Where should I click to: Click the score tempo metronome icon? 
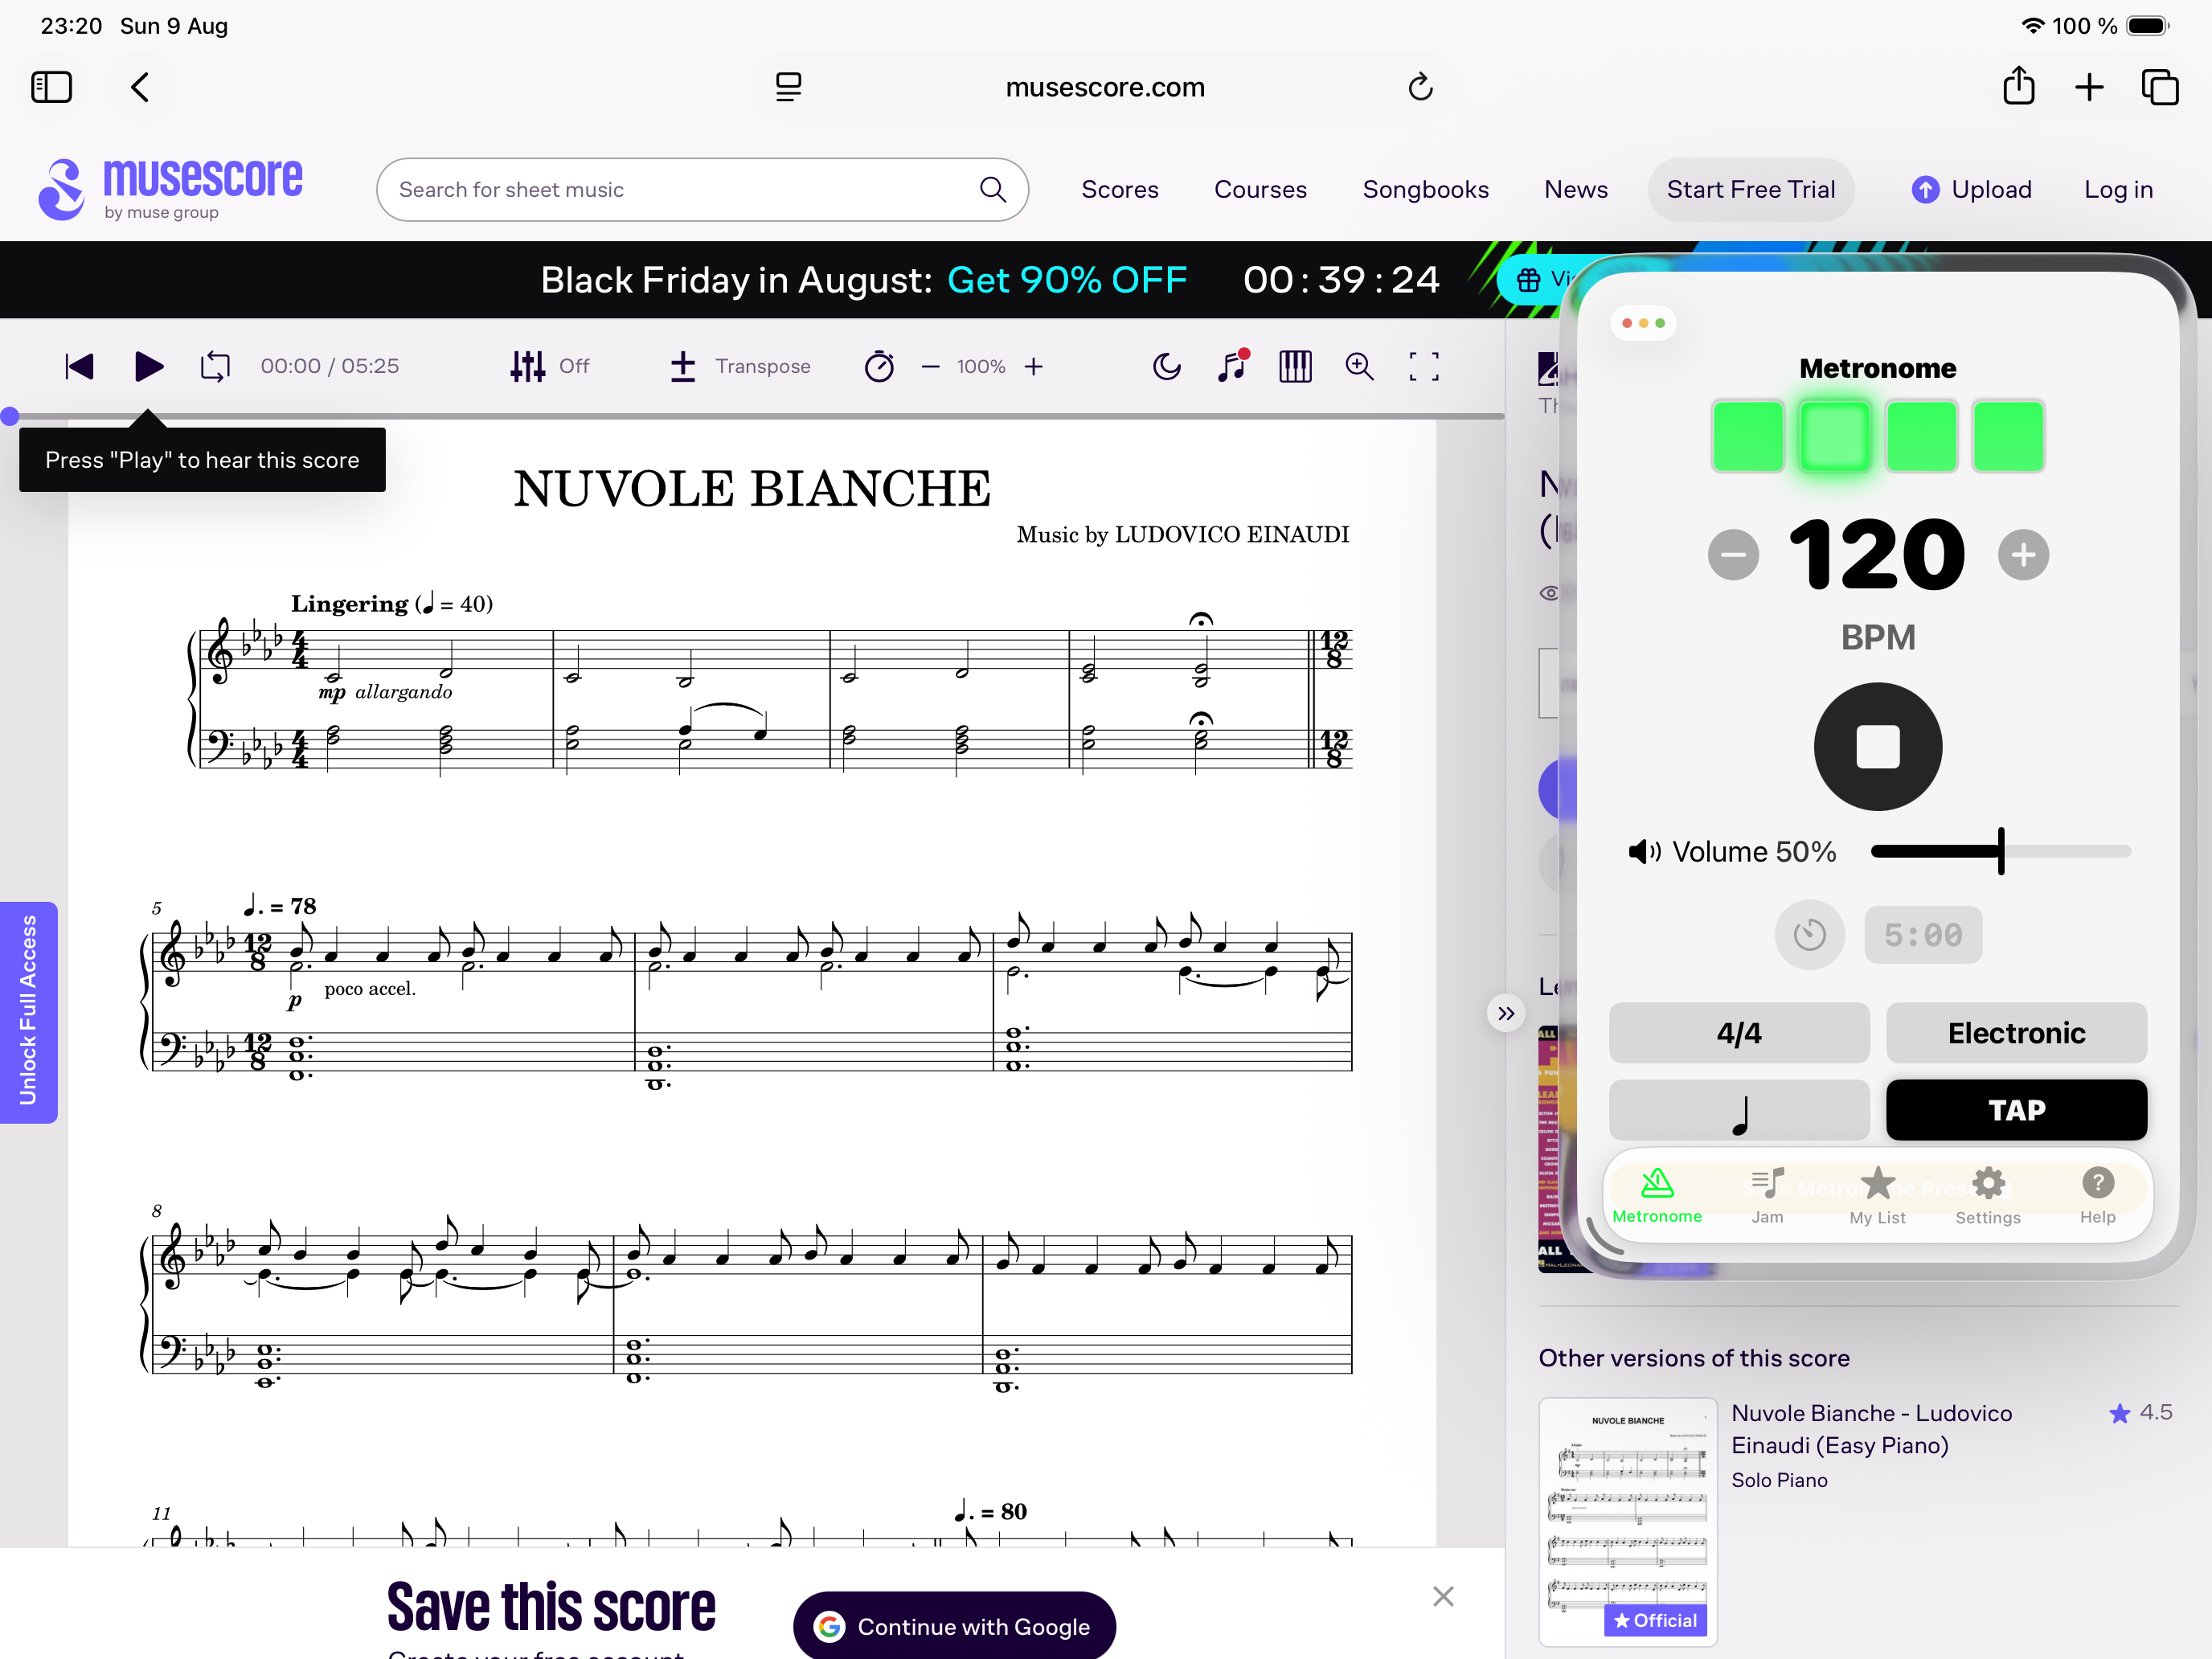pos(879,366)
